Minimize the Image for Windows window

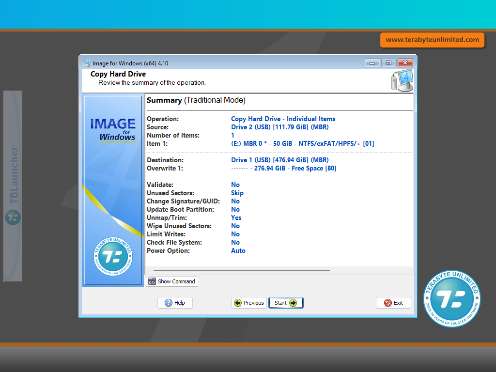(x=372, y=63)
